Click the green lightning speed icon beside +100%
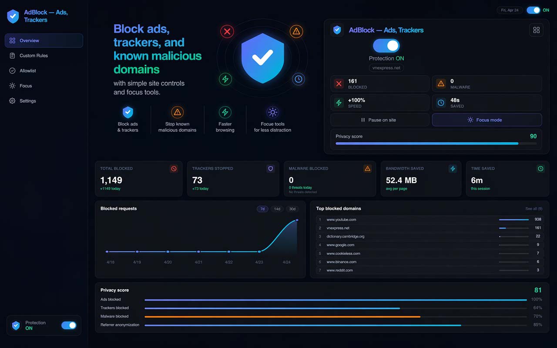This screenshot has width=557, height=348. pos(339,103)
